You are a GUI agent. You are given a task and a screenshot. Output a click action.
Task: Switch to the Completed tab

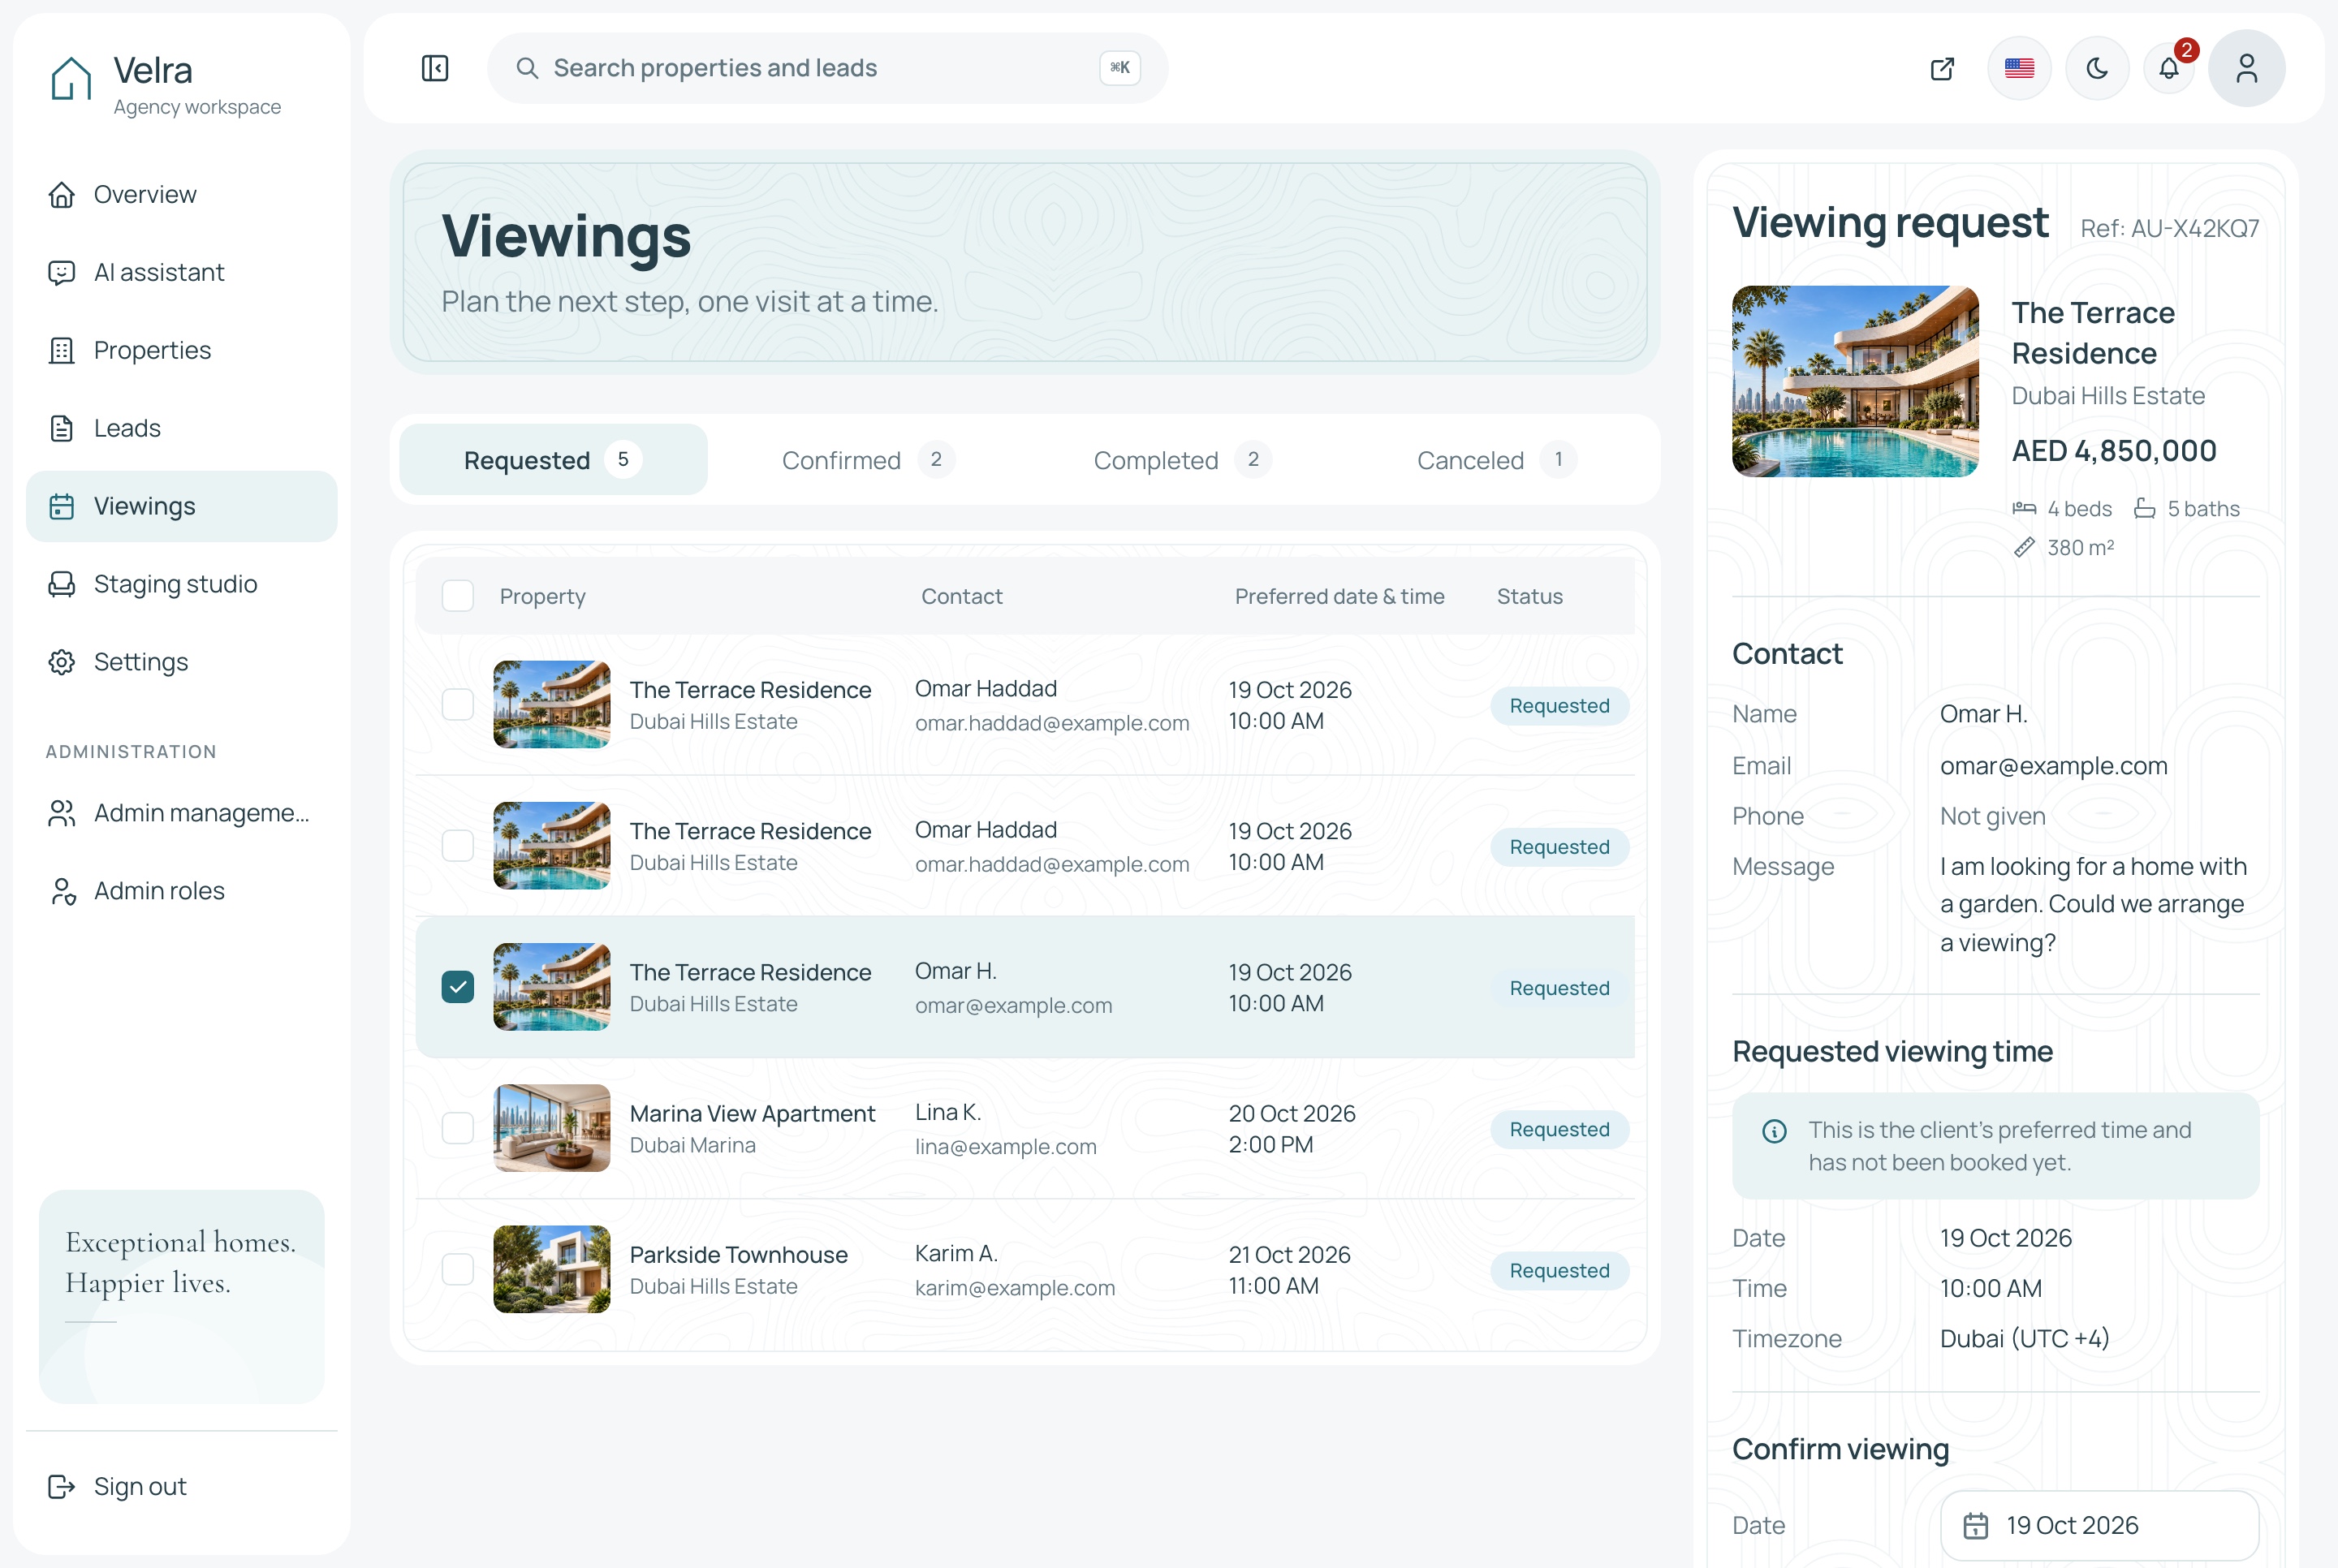[1182, 460]
